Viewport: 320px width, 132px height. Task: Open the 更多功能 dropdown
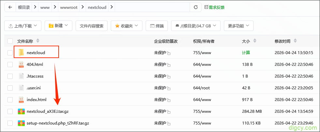[239, 26]
